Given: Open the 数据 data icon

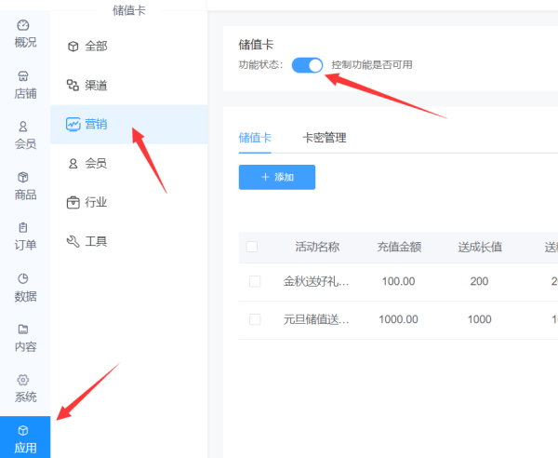Looking at the screenshot, I should pos(25,278).
